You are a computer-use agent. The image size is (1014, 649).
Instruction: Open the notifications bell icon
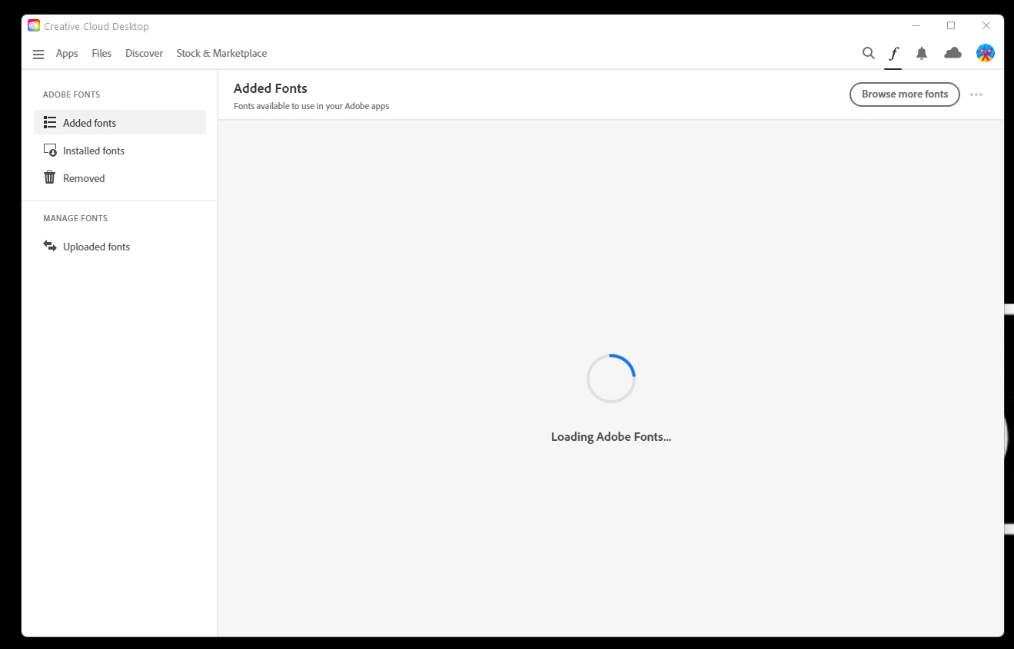pyautogui.click(x=922, y=53)
